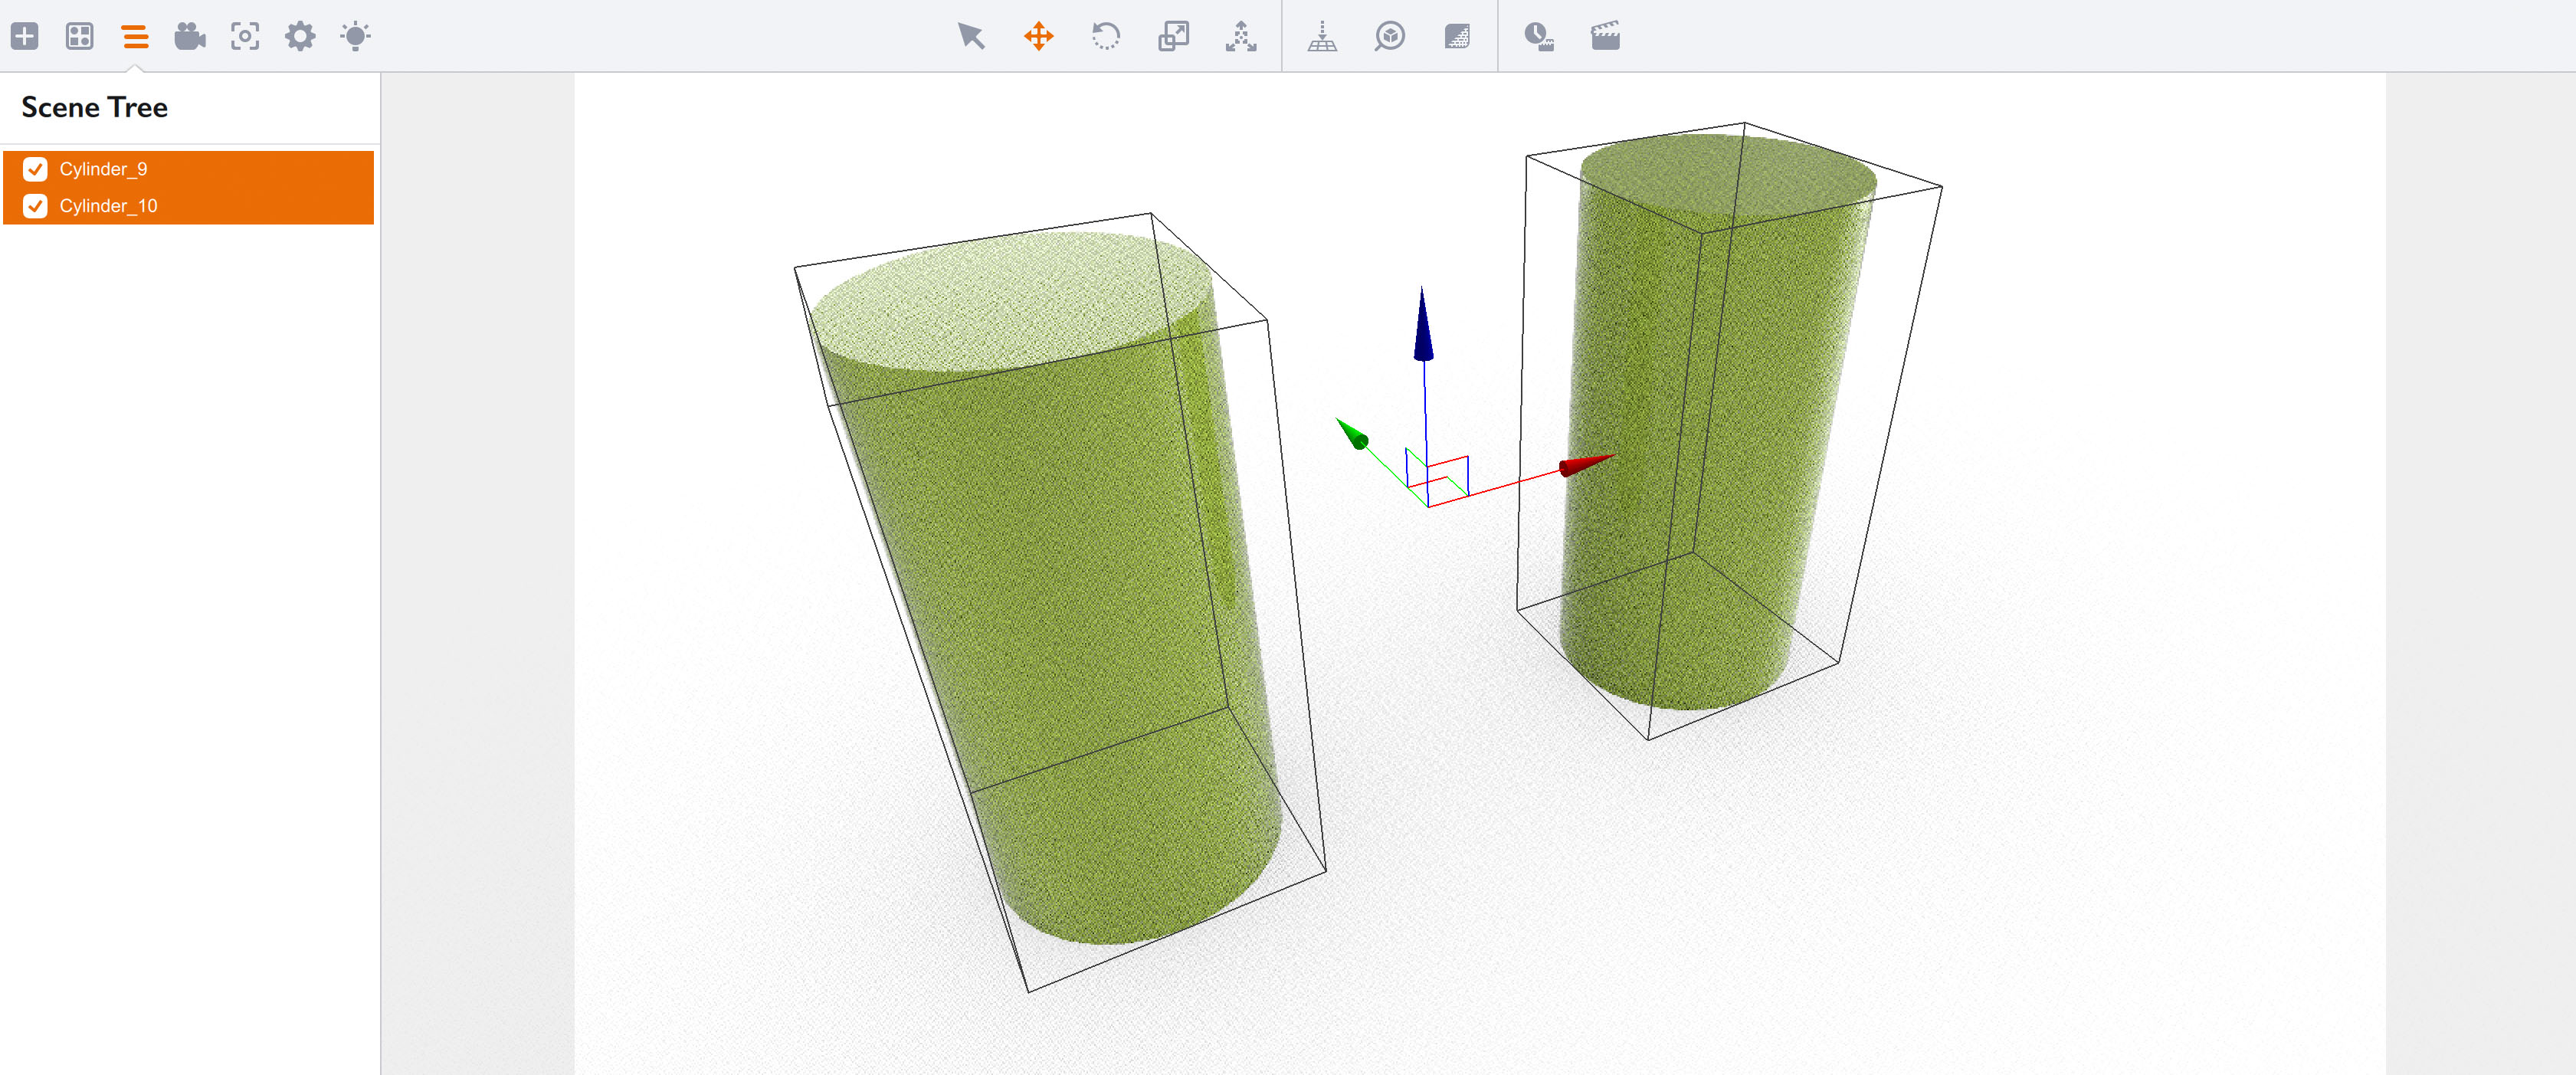Click the clapperboard render button
Image resolution: width=2576 pixels, height=1075 pixels.
(1605, 37)
